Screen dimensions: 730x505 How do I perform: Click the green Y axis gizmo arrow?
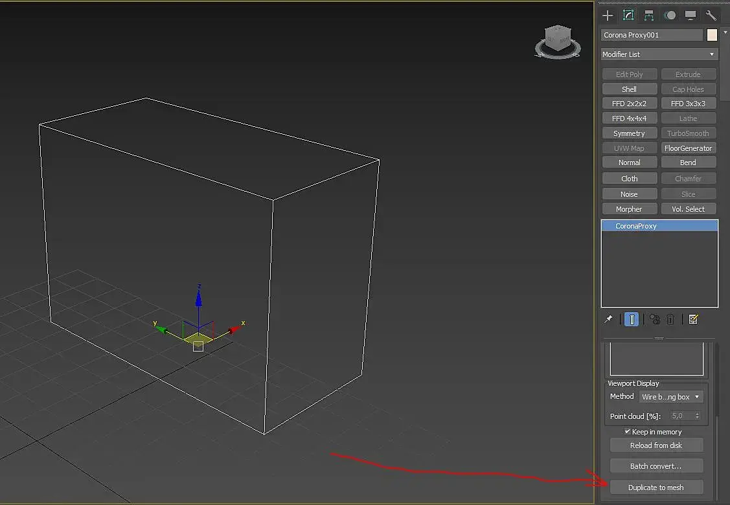tap(161, 329)
